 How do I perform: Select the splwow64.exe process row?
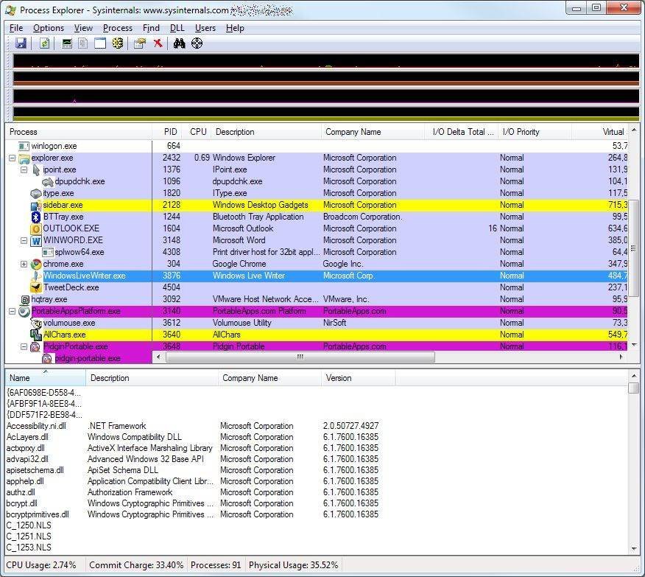click(x=317, y=252)
